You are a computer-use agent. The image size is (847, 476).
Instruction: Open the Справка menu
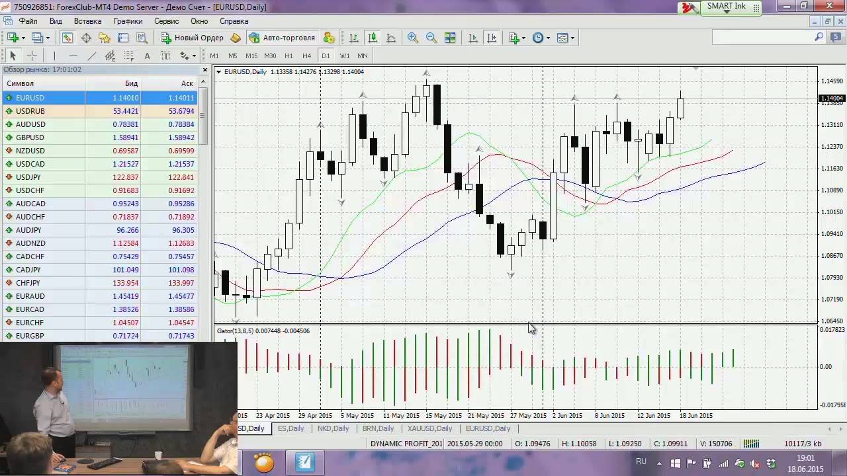click(234, 21)
